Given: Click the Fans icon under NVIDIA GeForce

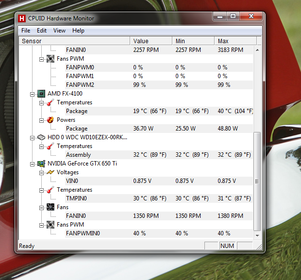Looking at the screenshot, I should (x=50, y=207).
